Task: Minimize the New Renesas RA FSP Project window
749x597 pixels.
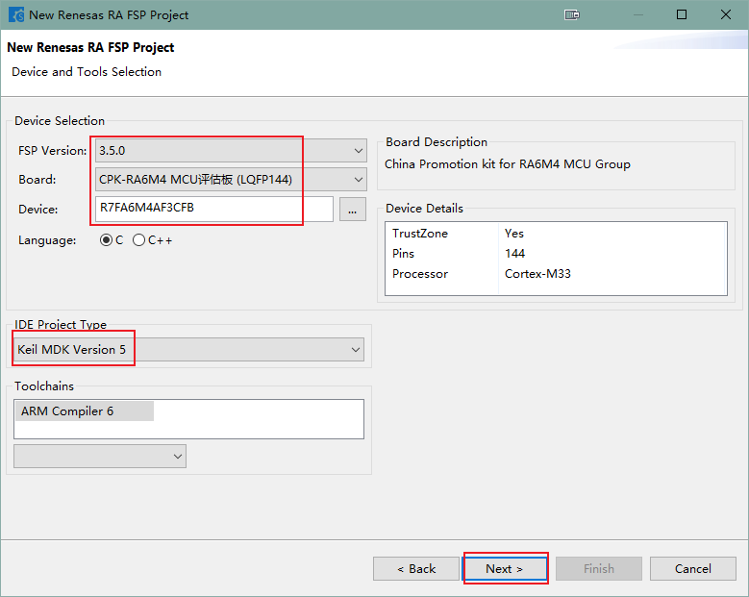Action: click(x=636, y=15)
